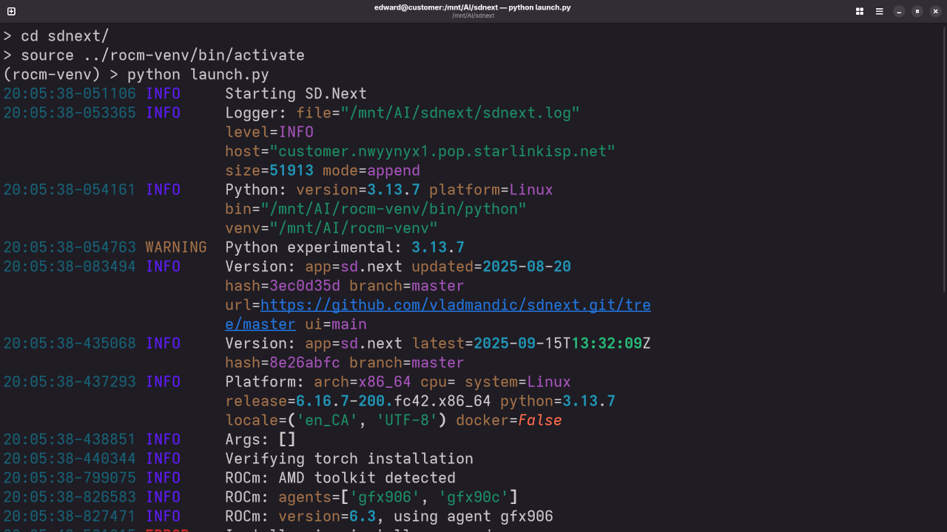Click host value "customer.nwyynyx1.pop.starlinkisp.net"
The image size is (947, 532).
(x=442, y=151)
